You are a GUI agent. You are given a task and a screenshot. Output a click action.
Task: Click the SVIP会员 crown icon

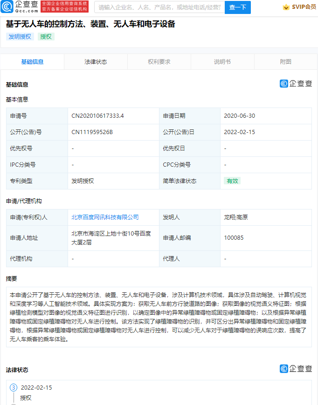286,7
